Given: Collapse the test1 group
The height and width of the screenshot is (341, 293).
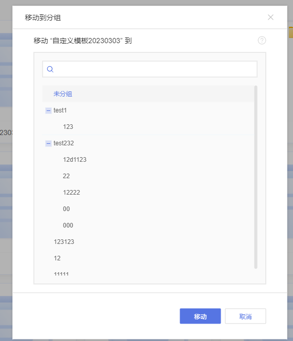Looking at the screenshot, I should pos(48,110).
